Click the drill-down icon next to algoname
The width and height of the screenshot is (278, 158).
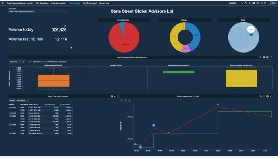pos(20,62)
